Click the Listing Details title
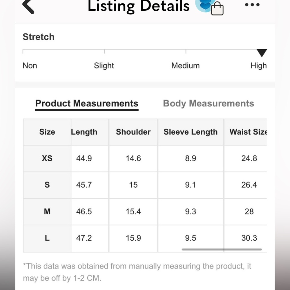The image size is (290, 290). pyautogui.click(x=139, y=6)
